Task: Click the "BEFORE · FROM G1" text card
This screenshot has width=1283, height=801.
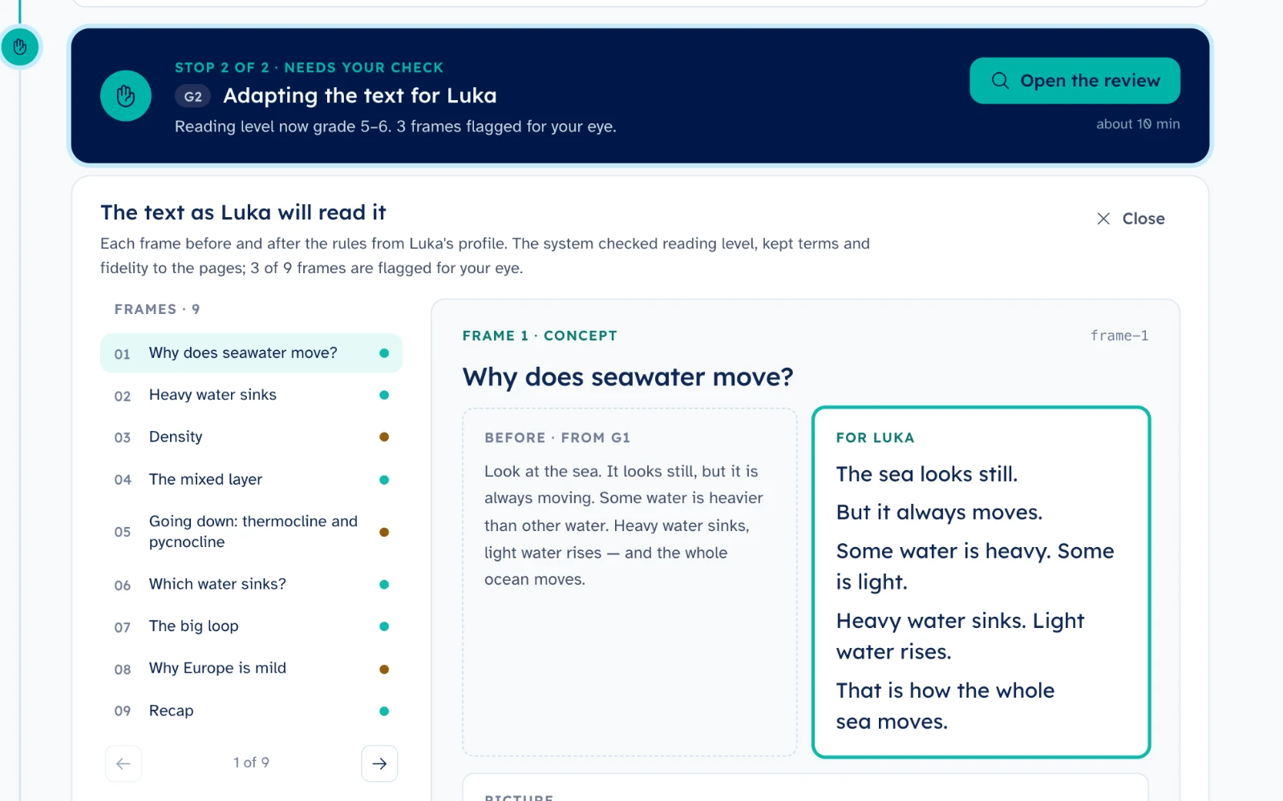Action: (629, 582)
